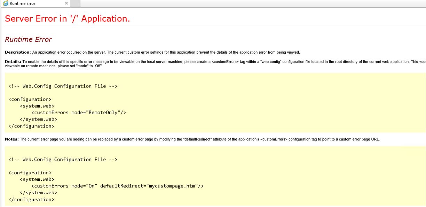Click the text 'please set "mode" to "Off"'
This screenshot has width=426, height=207.
tap(80, 66)
